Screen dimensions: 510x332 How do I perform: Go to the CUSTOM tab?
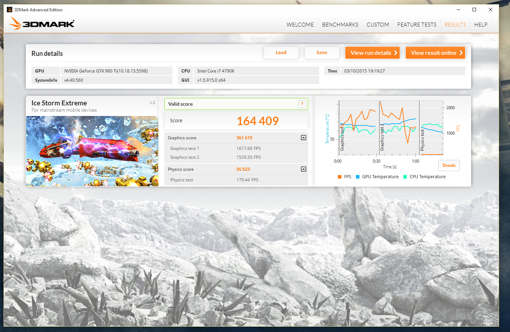point(377,24)
